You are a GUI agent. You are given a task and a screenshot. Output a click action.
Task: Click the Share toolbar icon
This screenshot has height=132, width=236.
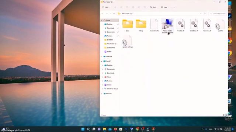(x=139, y=7)
